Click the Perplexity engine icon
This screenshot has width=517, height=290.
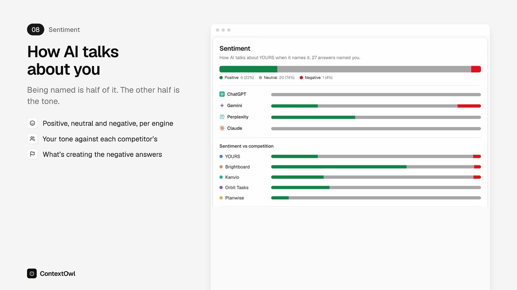(x=222, y=117)
